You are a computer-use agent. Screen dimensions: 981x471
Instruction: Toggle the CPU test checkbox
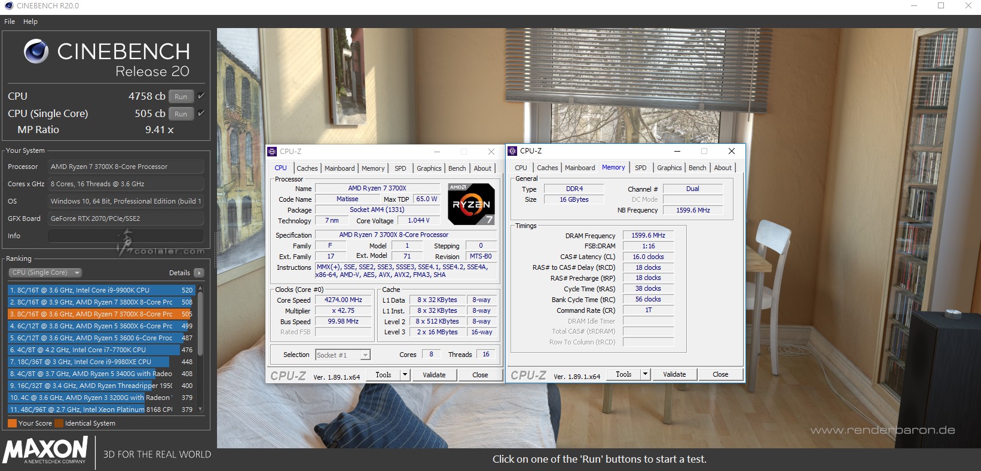click(x=201, y=96)
